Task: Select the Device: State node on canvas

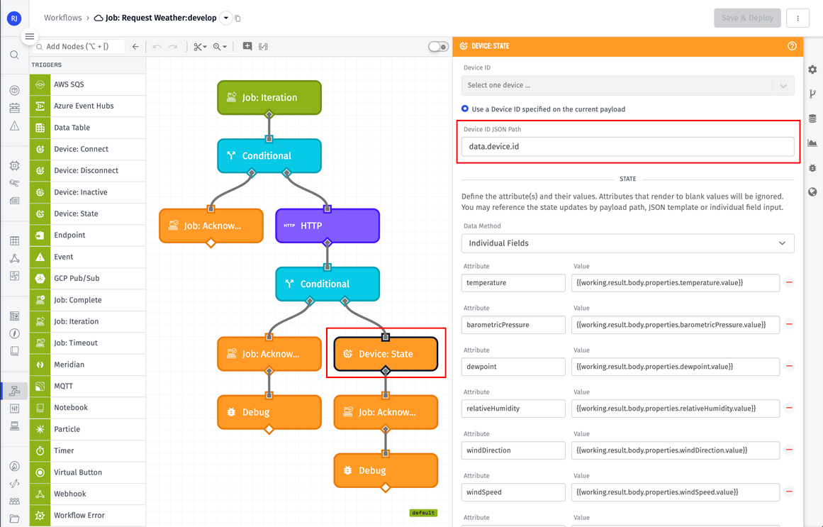Action: (x=386, y=354)
